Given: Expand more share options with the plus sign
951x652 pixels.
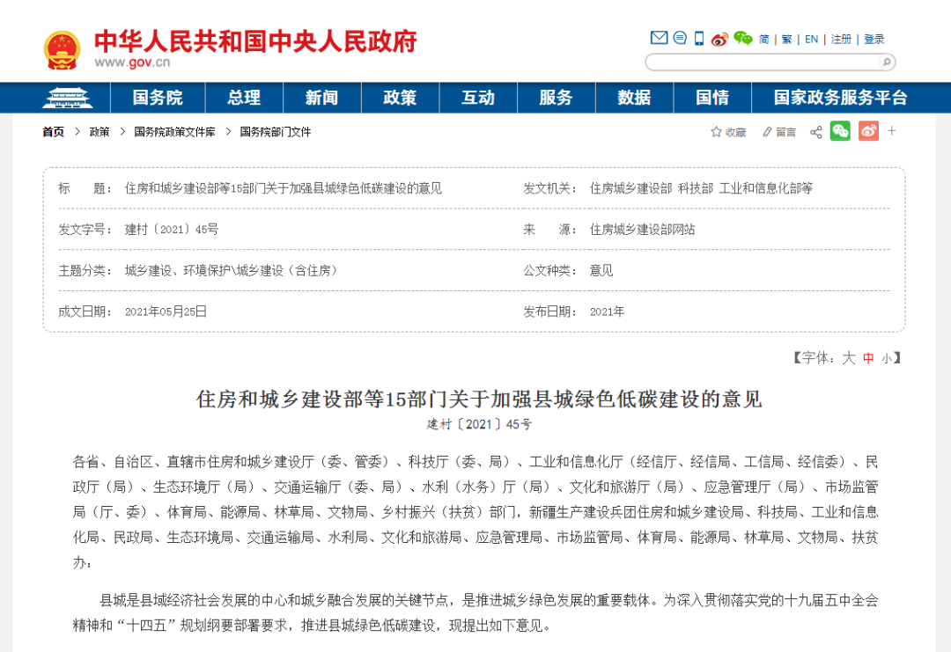Looking at the screenshot, I should 892,132.
